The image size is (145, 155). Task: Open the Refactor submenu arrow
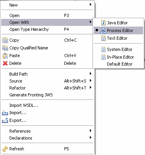point(91,88)
